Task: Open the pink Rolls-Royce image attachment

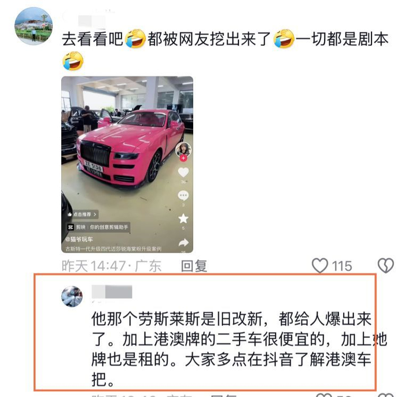Action: (127, 164)
